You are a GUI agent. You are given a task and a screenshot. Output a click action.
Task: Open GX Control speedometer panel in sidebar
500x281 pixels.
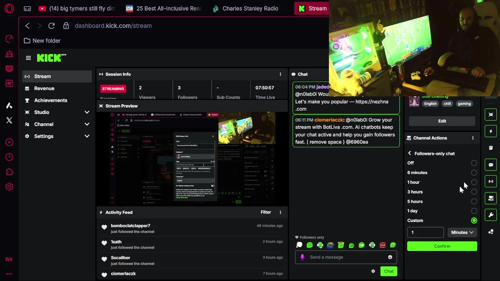tap(9, 39)
